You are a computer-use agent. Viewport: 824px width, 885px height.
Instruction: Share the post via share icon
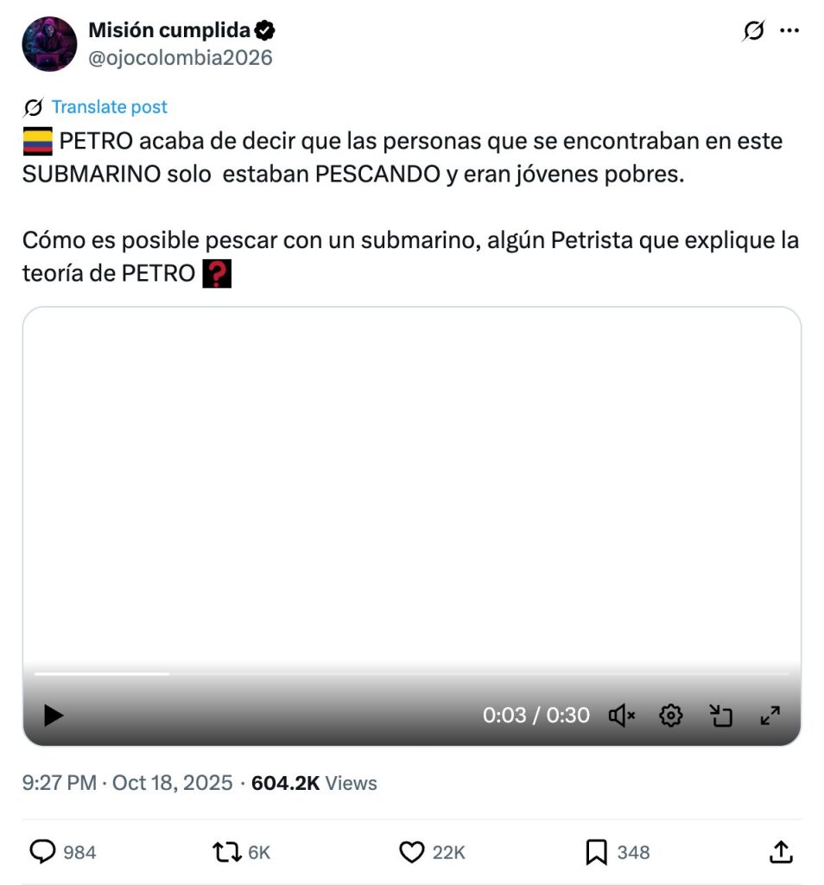780,852
